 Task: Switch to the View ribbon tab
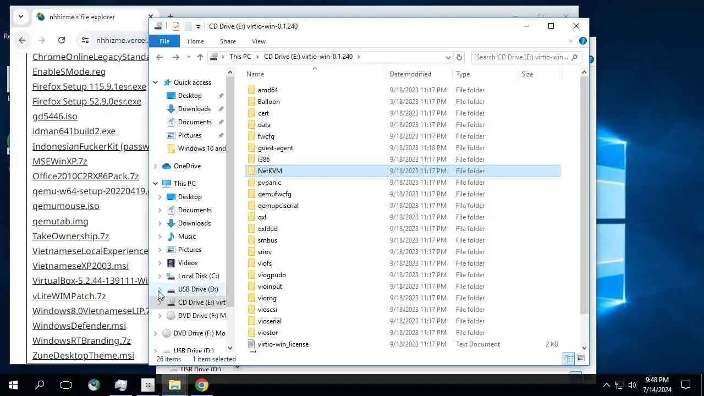(x=258, y=41)
